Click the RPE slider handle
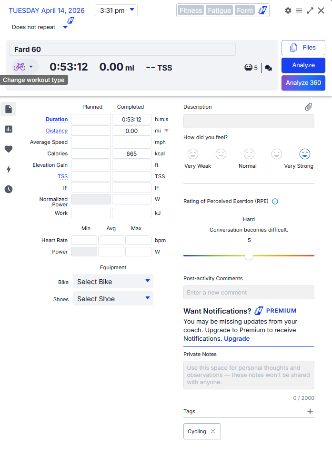Image resolution: width=332 pixels, height=468 pixels. click(249, 256)
